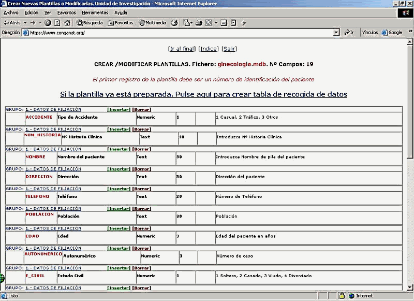Click the Salir link
The image size is (414, 301).
tap(229, 49)
